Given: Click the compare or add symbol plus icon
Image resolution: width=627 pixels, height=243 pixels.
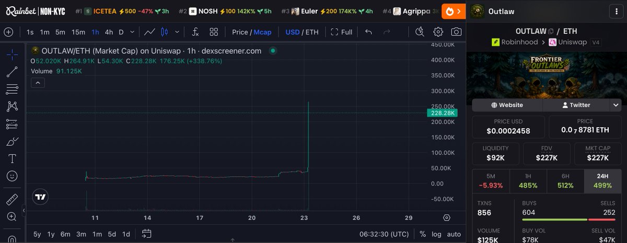Looking at the screenshot, I should [9, 32].
